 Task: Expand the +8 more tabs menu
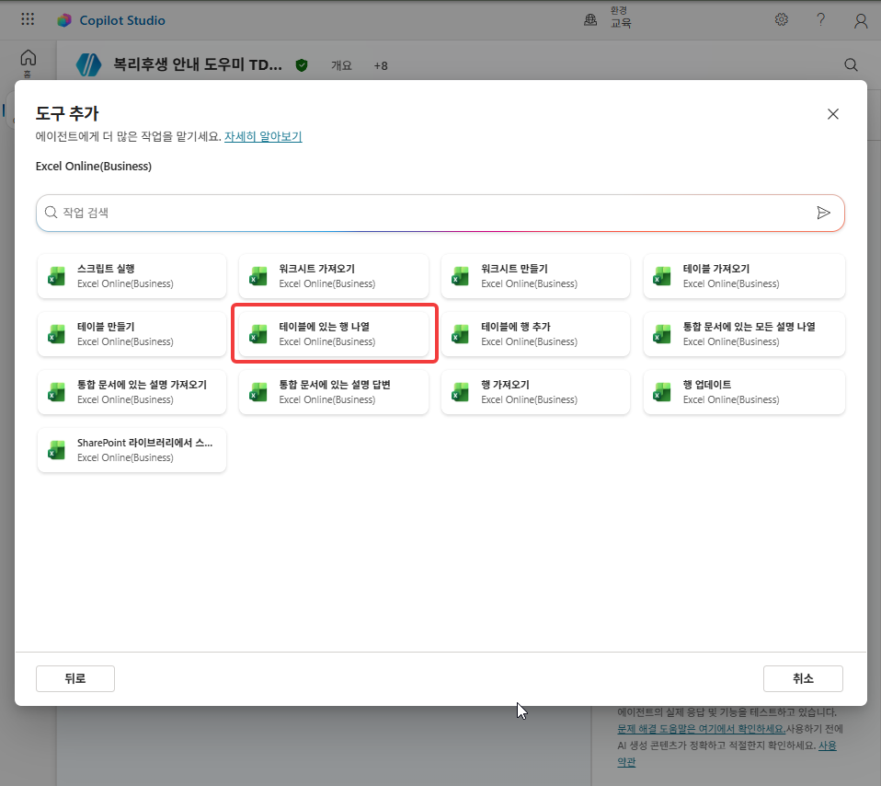[x=381, y=65]
